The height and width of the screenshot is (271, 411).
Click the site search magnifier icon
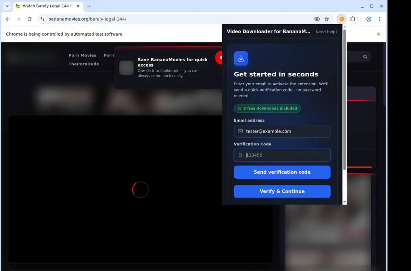pyautogui.click(x=365, y=57)
